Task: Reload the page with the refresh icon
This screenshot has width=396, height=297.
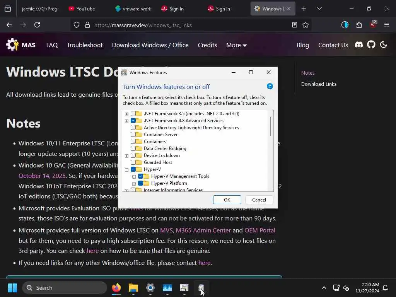Action: tap(37, 25)
